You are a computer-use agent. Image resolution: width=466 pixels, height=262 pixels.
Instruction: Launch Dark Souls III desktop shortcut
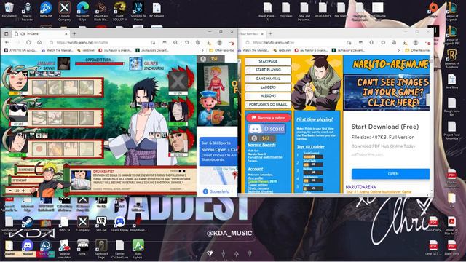119,11
